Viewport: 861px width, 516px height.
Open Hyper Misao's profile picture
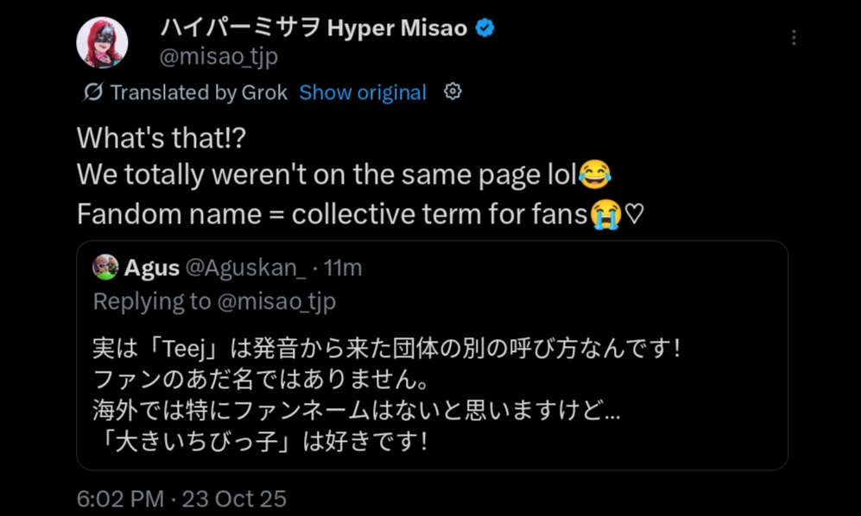point(102,41)
